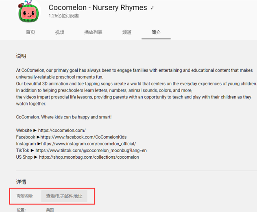
Task: Click the 1.26亿位订阅者 subscriber count
Action: pyautogui.click(x=64, y=16)
